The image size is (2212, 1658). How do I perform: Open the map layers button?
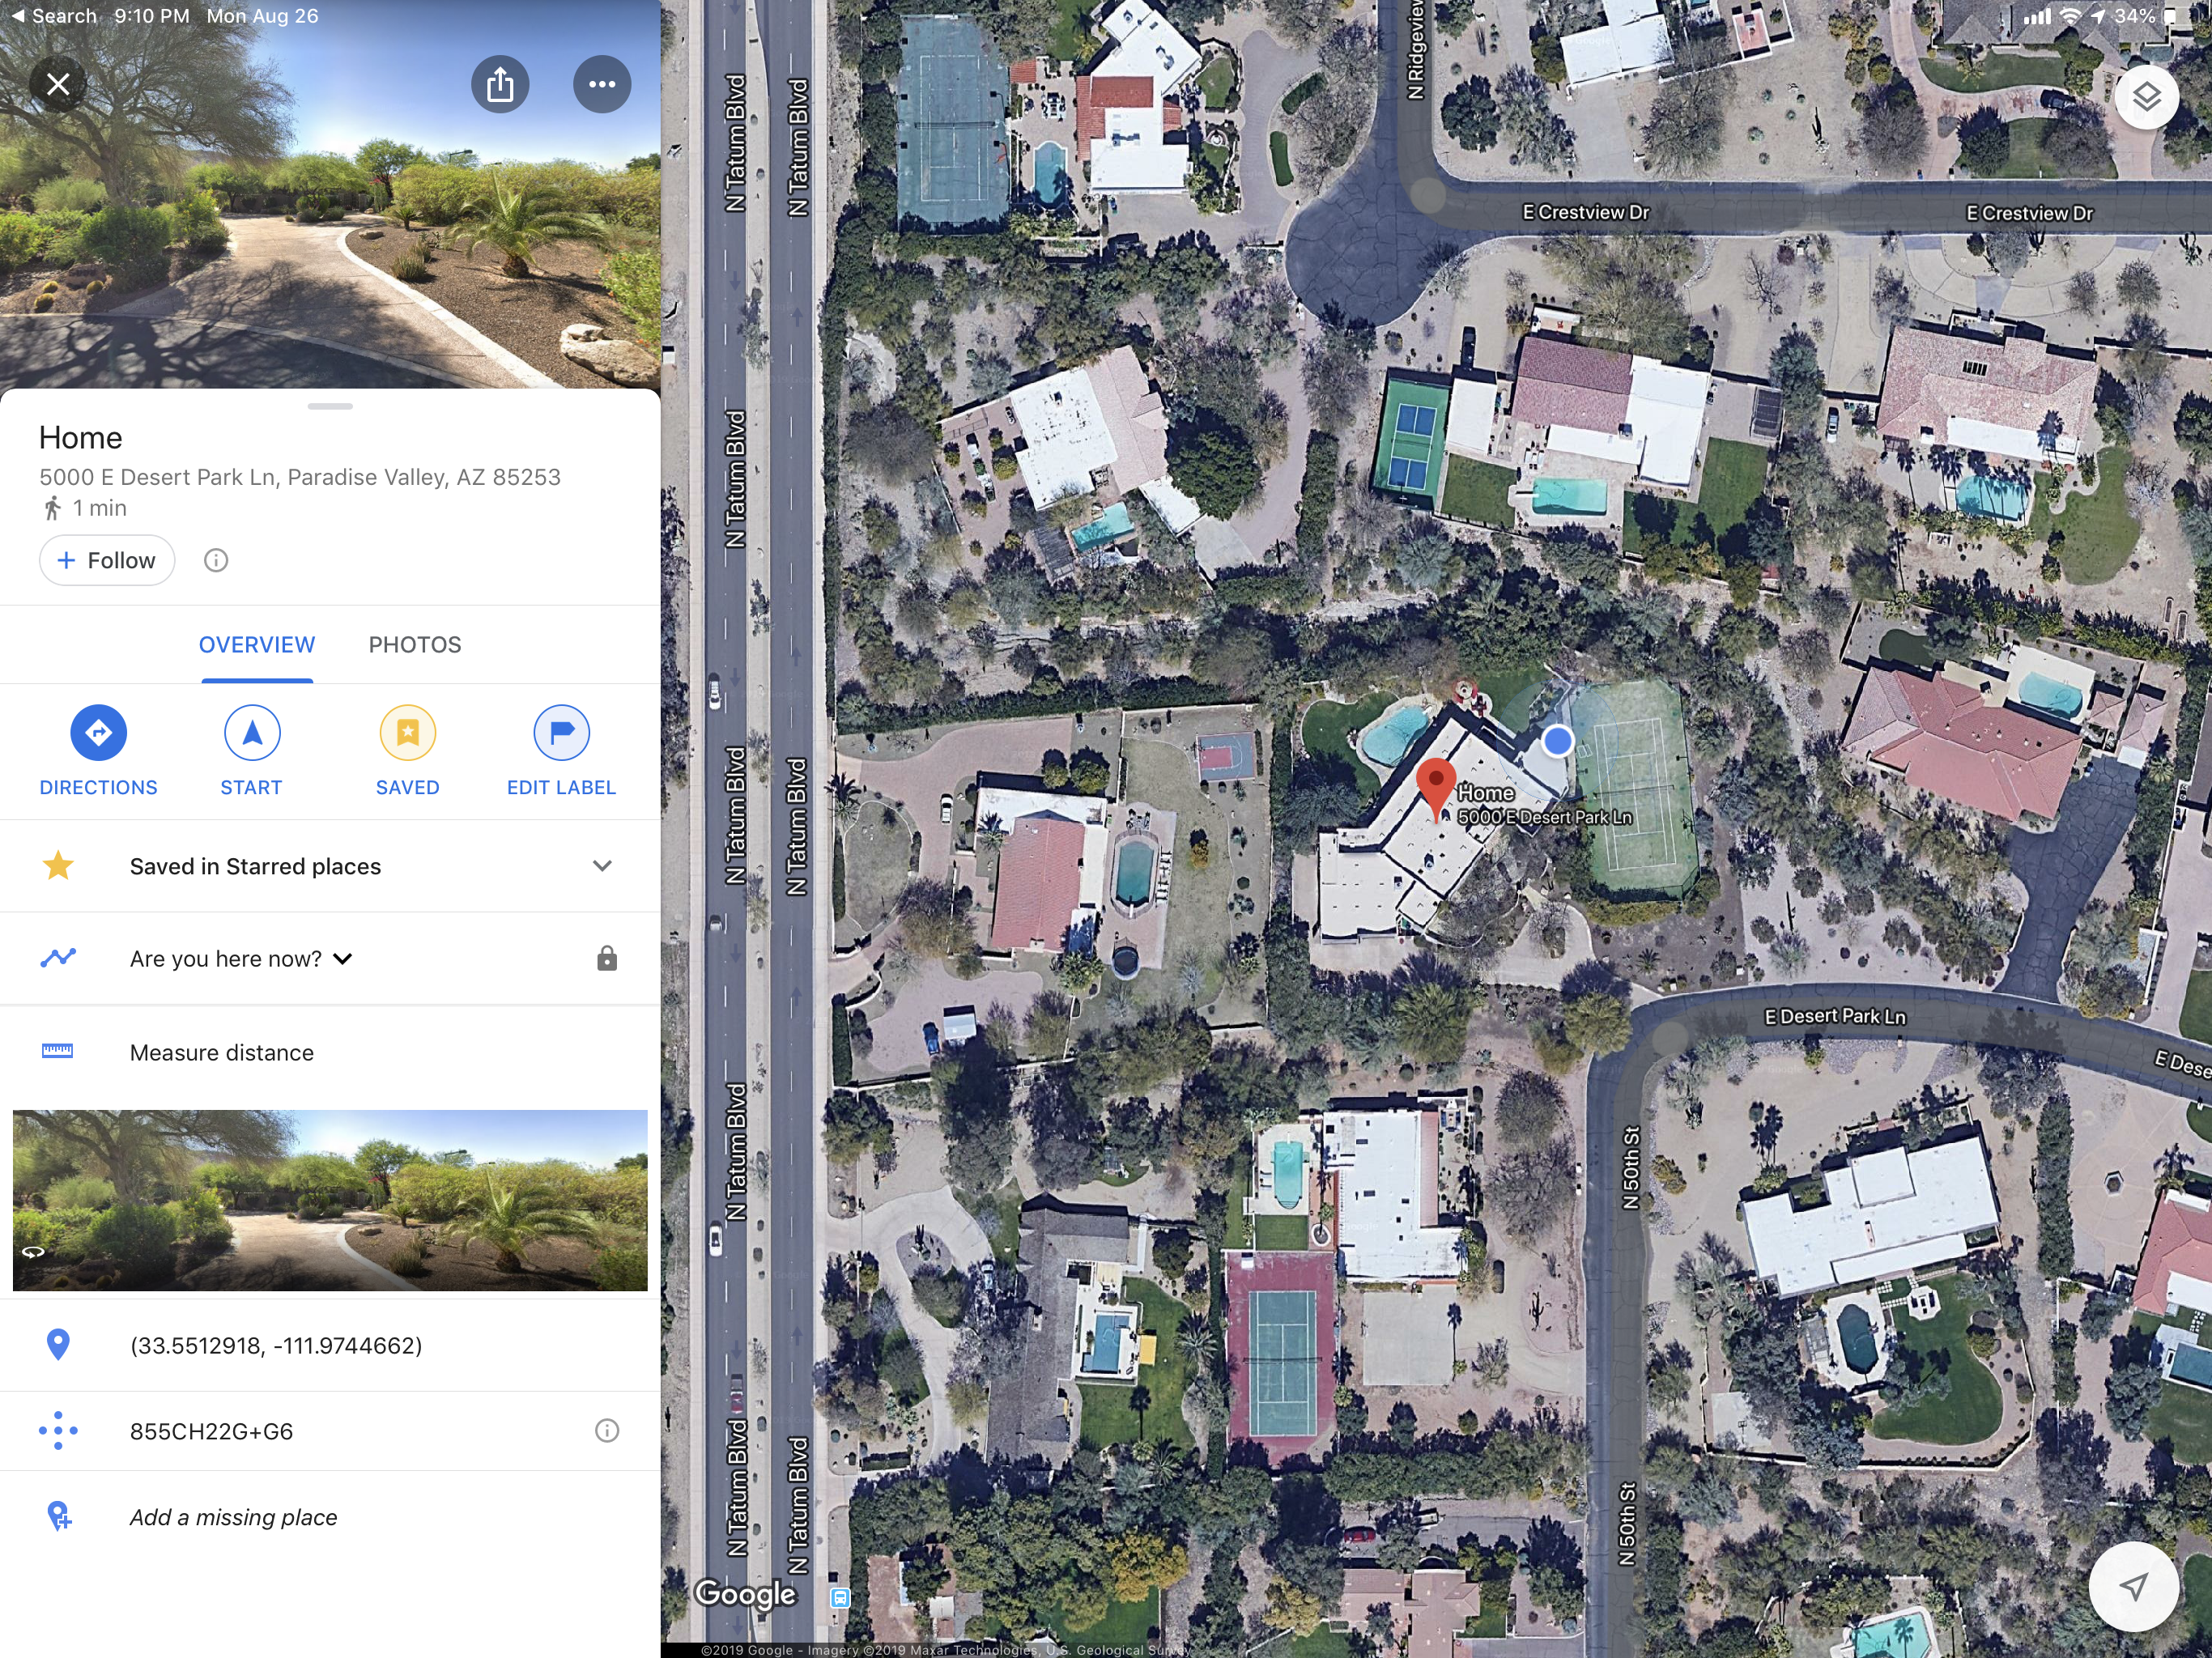tap(2146, 97)
